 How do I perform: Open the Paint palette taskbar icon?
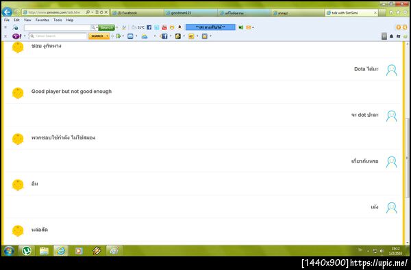(114, 251)
